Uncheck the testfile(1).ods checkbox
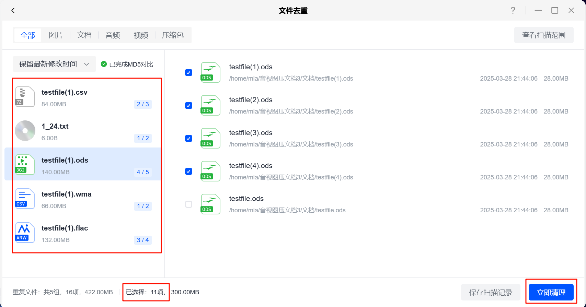Viewport: 586px width, 307px height. [188, 72]
